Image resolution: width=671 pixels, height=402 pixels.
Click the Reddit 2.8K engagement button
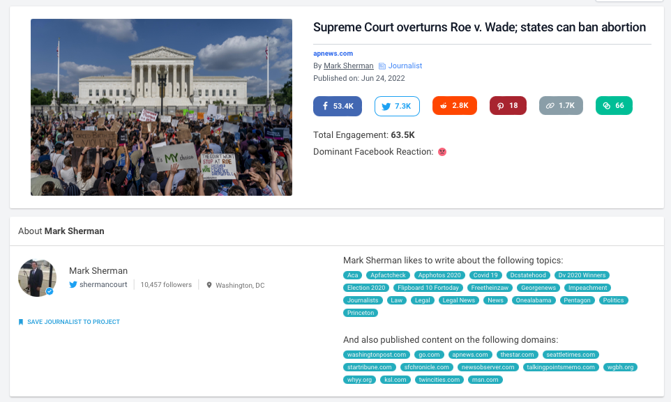(x=455, y=106)
